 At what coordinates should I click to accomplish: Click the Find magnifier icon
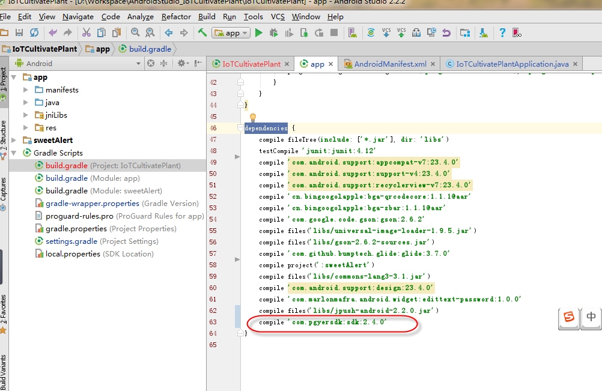[135, 33]
